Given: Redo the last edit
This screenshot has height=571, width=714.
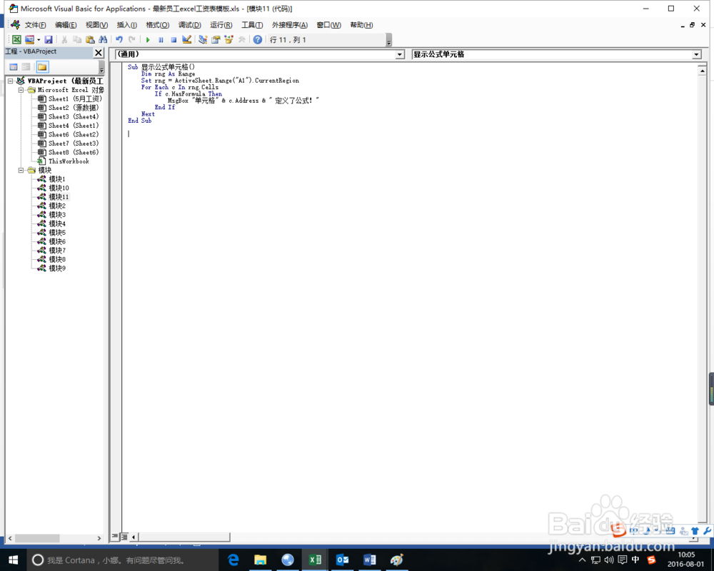Looking at the screenshot, I should 131,40.
